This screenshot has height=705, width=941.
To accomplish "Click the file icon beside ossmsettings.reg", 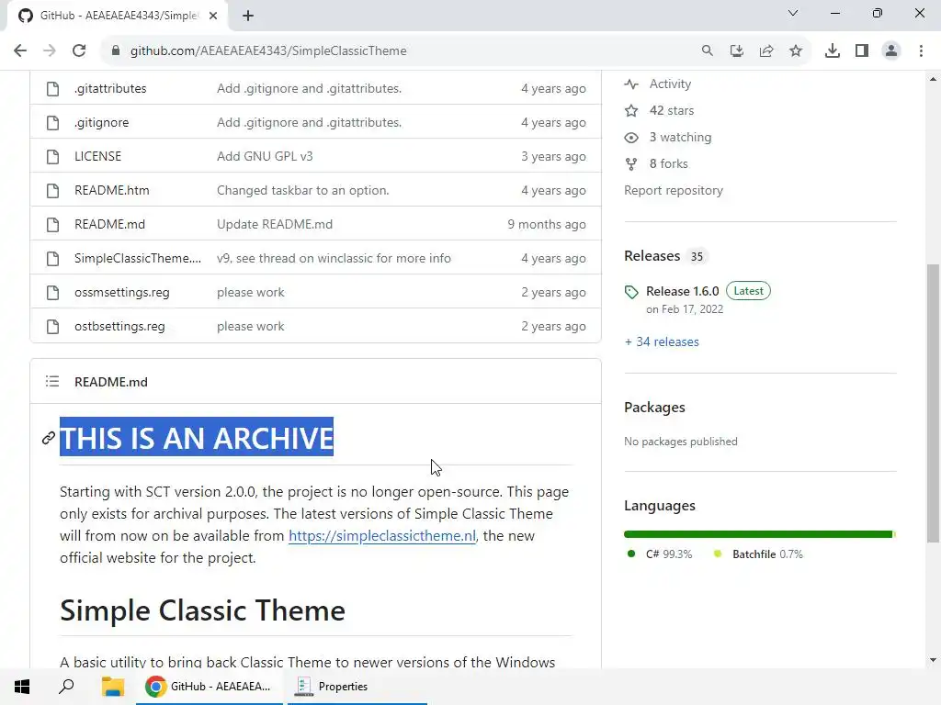I will tap(52, 293).
